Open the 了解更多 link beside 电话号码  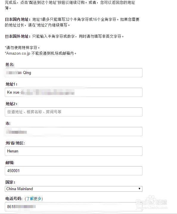34,199
